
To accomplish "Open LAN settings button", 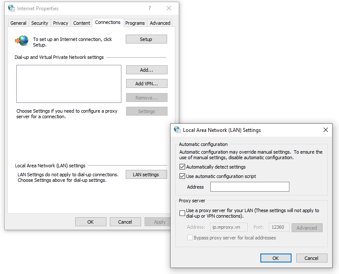I will click(146, 175).
